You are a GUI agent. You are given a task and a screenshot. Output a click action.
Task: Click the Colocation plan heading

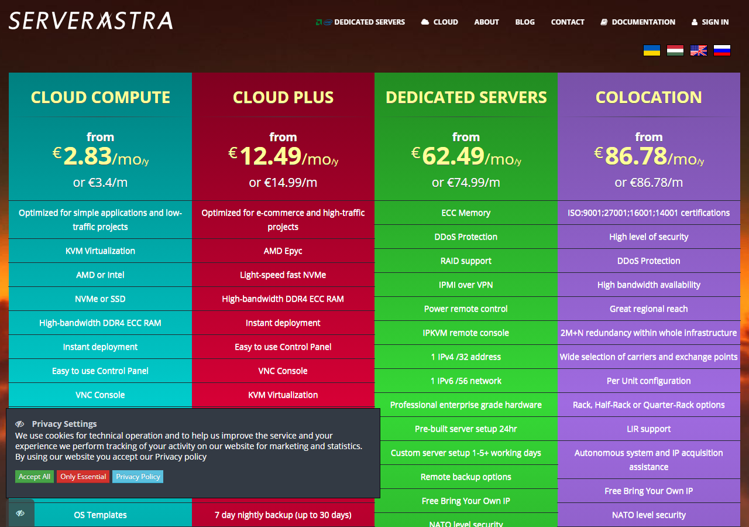point(649,97)
